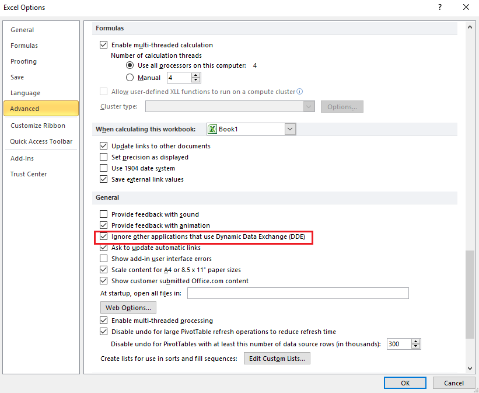Viewport: 479px width, 393px height.
Task: Click the Web Options button
Action: 128,308
